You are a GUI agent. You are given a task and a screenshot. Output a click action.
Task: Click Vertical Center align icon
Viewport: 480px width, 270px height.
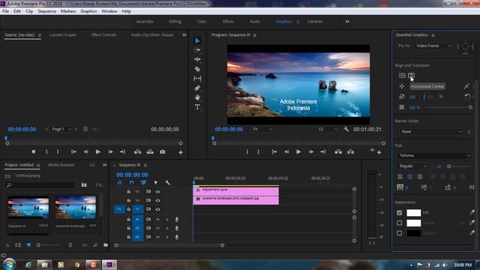(x=402, y=75)
